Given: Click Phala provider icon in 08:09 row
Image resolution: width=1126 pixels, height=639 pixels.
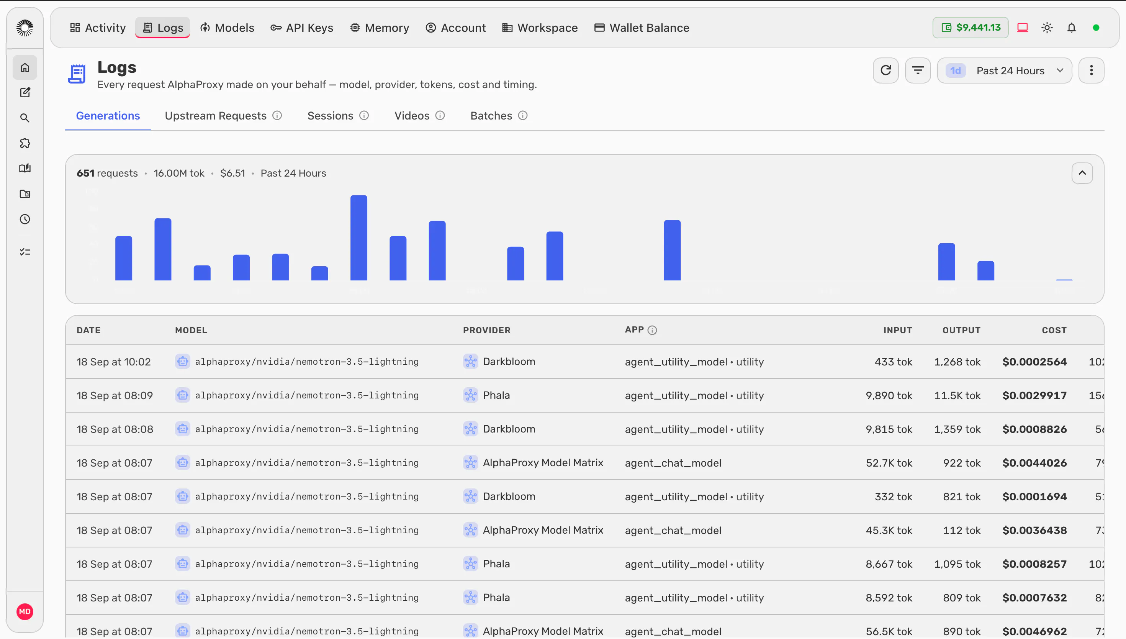Looking at the screenshot, I should [470, 395].
